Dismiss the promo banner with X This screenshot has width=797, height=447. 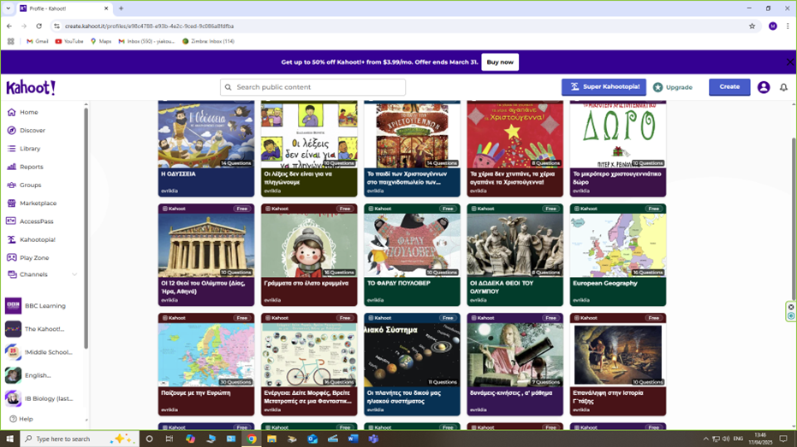(x=789, y=62)
